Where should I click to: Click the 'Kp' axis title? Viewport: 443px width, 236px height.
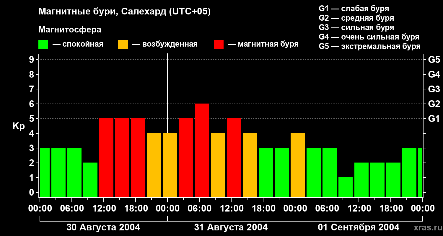pyautogui.click(x=19, y=126)
